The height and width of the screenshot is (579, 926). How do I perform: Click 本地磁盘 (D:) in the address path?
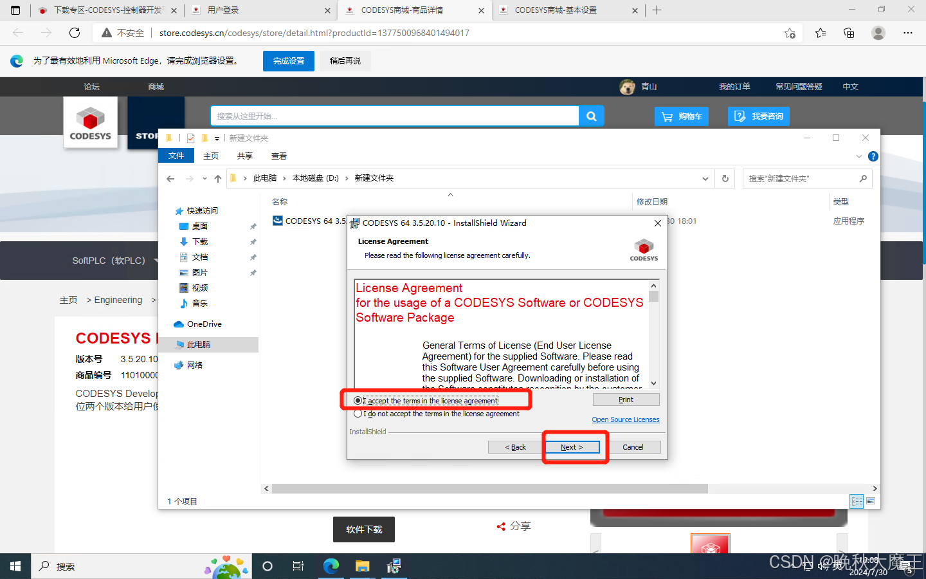pos(316,178)
